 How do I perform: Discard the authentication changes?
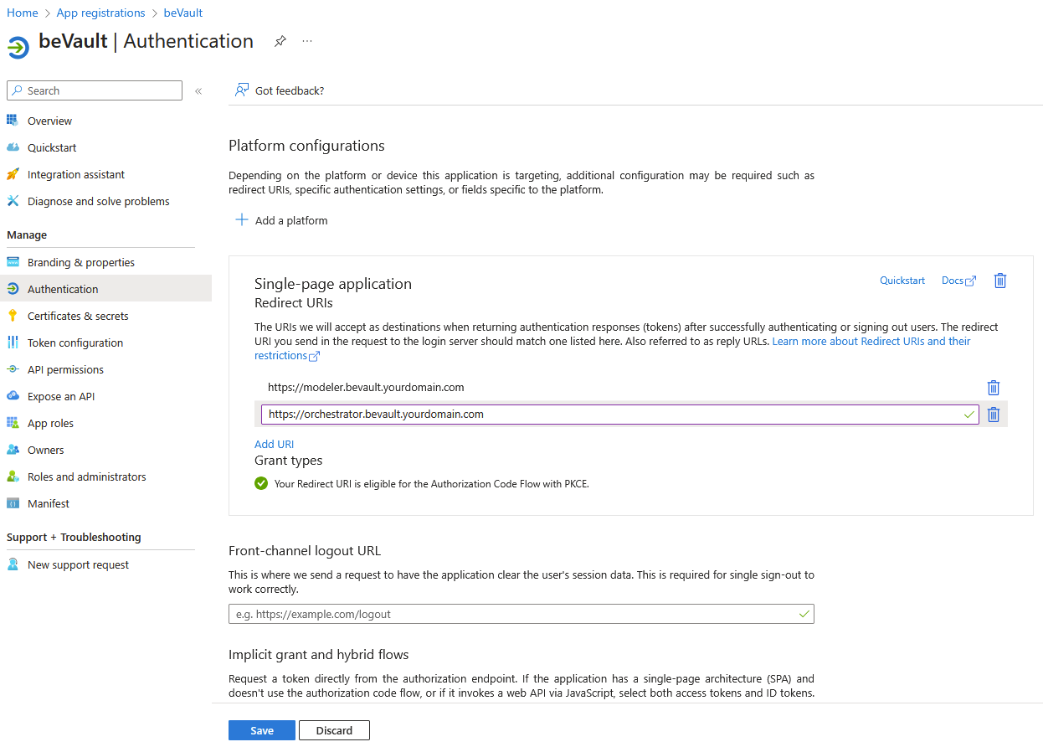pos(334,730)
